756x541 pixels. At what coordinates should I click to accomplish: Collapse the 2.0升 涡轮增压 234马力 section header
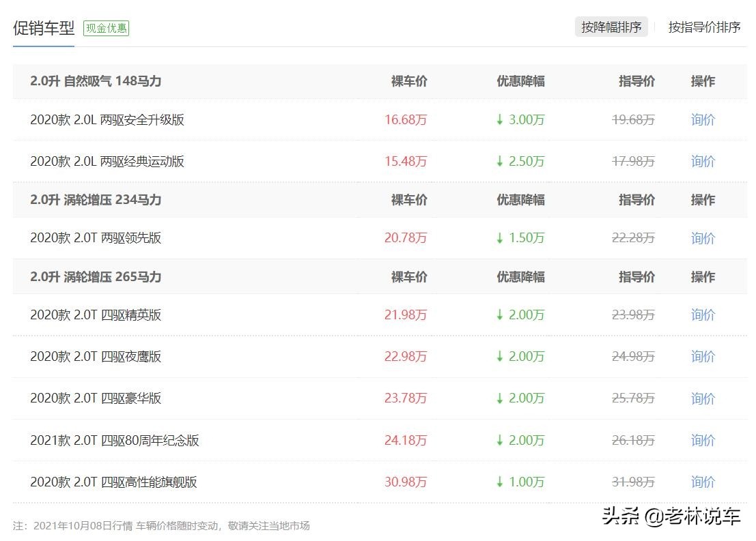click(x=96, y=199)
